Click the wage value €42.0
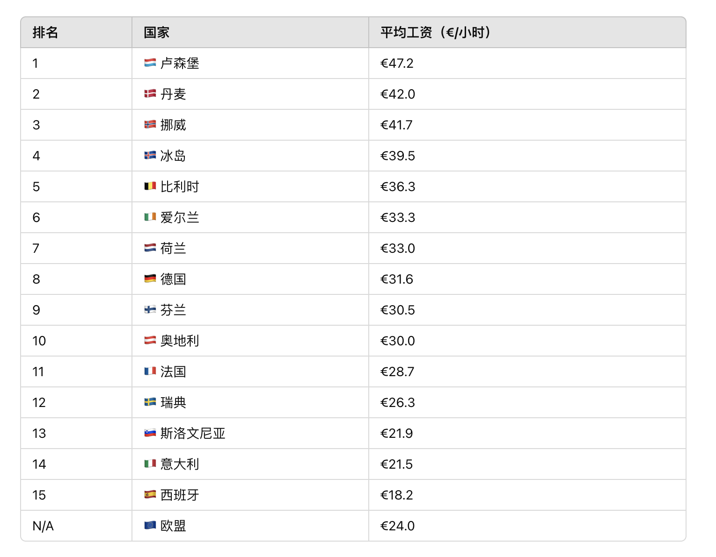This screenshot has width=716, height=557. [x=398, y=94]
